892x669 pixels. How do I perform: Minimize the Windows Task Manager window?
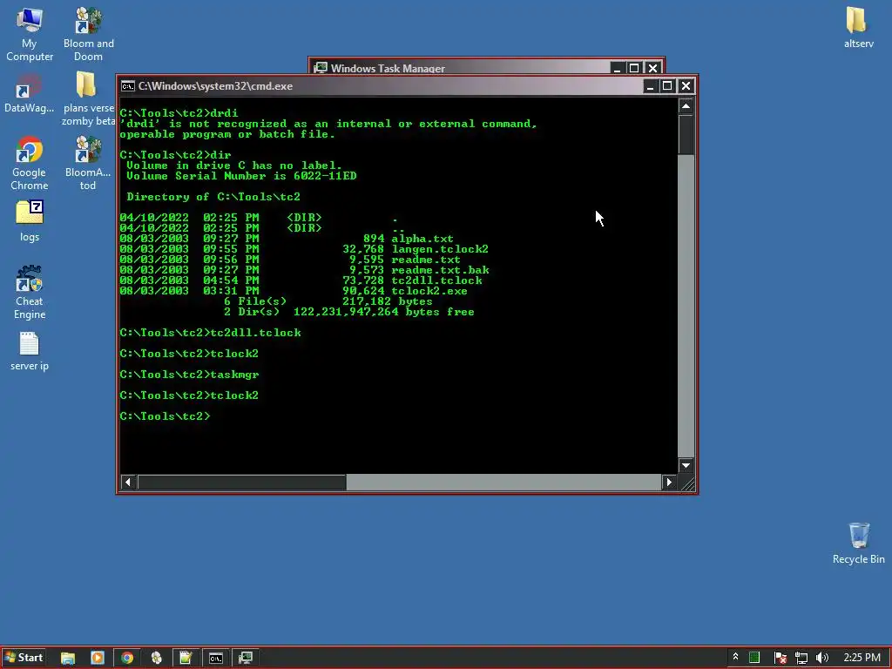618,68
